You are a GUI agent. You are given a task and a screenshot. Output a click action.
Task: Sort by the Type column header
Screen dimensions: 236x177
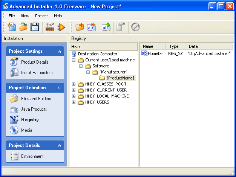(175, 46)
